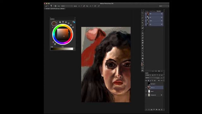Hide the Green channel eye
Screen dimensions: 202x114
146,21
